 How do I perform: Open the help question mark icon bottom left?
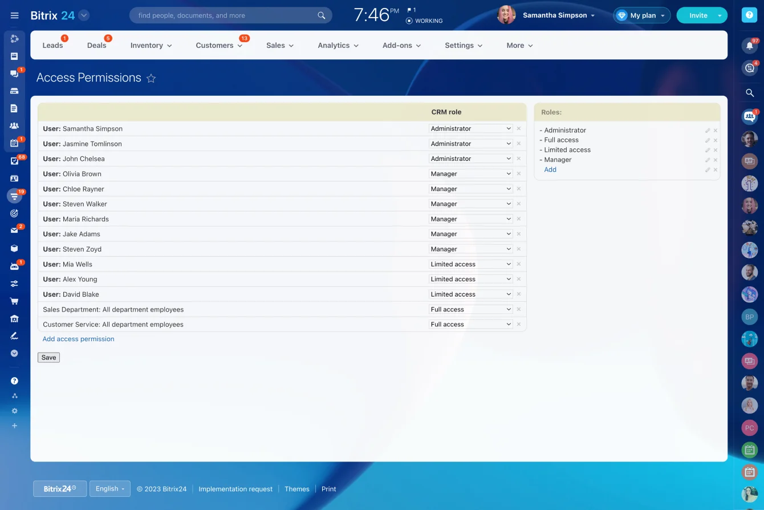(x=15, y=380)
